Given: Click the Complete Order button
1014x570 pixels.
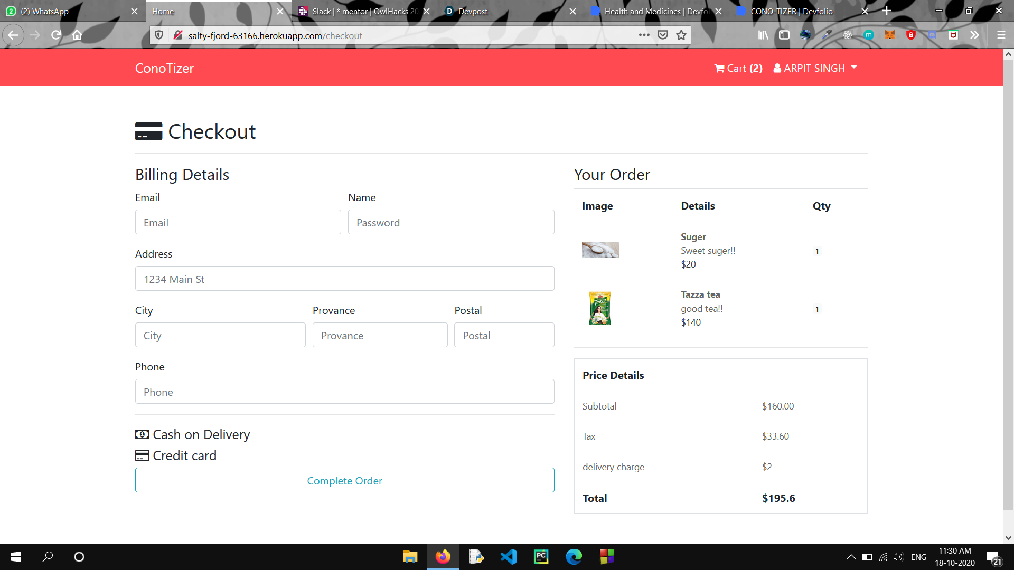Looking at the screenshot, I should 344,480.
